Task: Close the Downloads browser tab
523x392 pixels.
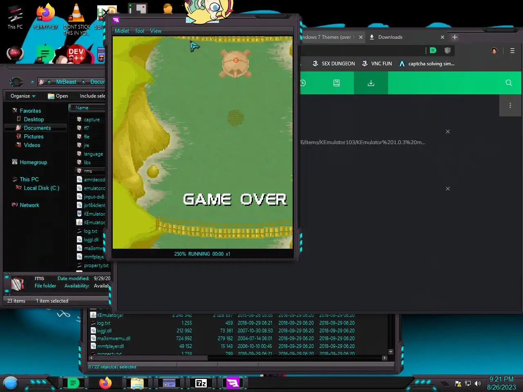Action: point(442,37)
